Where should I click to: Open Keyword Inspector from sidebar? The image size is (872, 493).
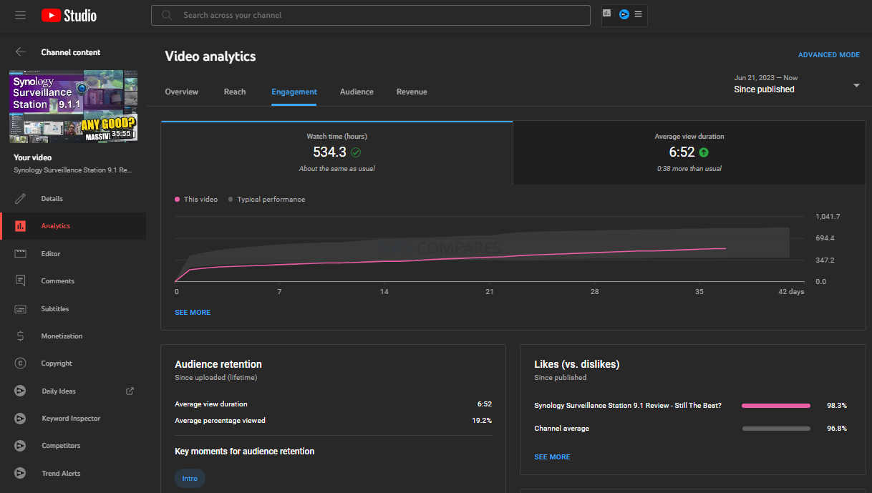(x=73, y=419)
